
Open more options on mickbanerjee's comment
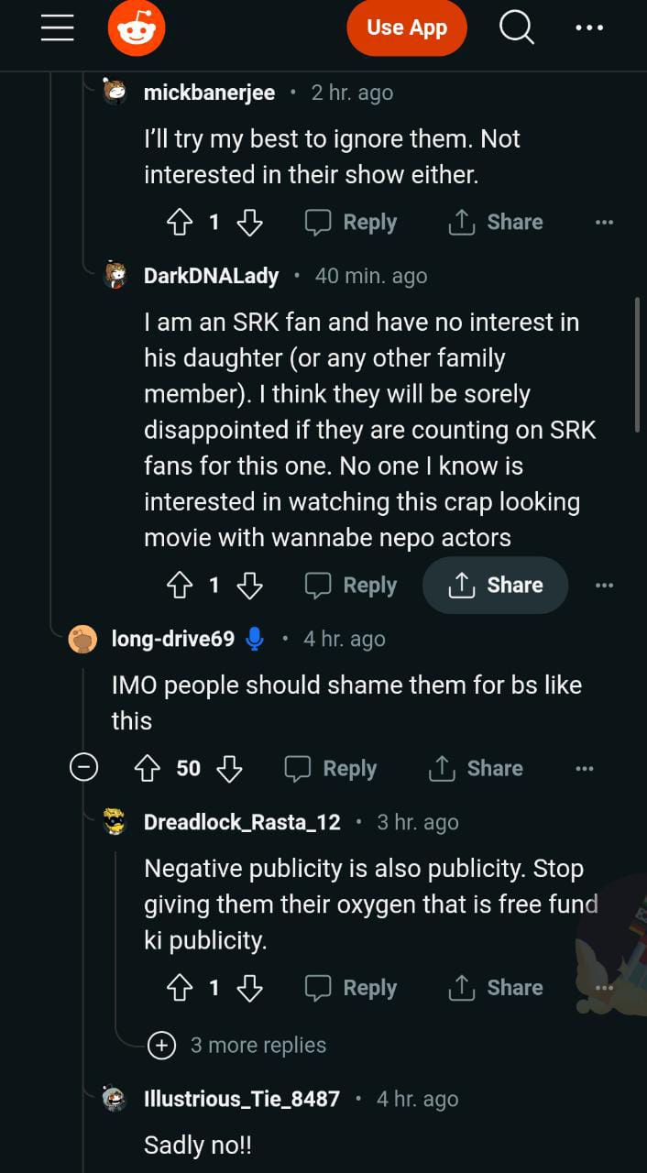coord(603,222)
